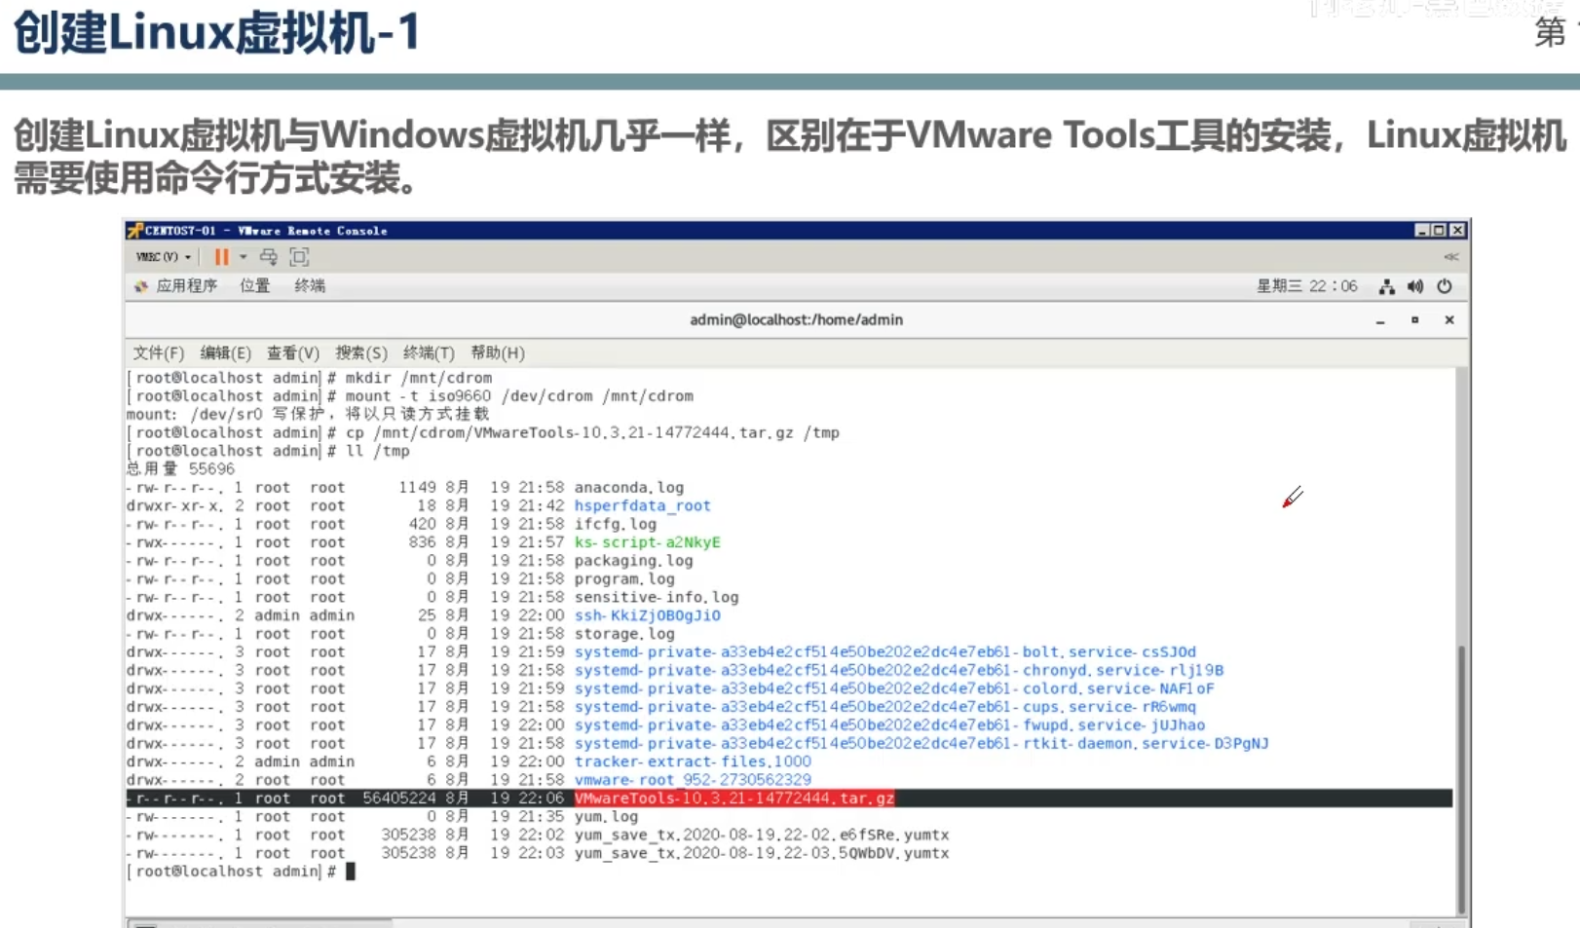Close the VMware Remote Console window

(1457, 231)
